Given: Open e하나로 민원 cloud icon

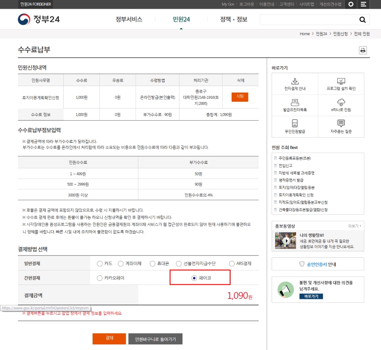Looking at the screenshot, I should [341, 102].
